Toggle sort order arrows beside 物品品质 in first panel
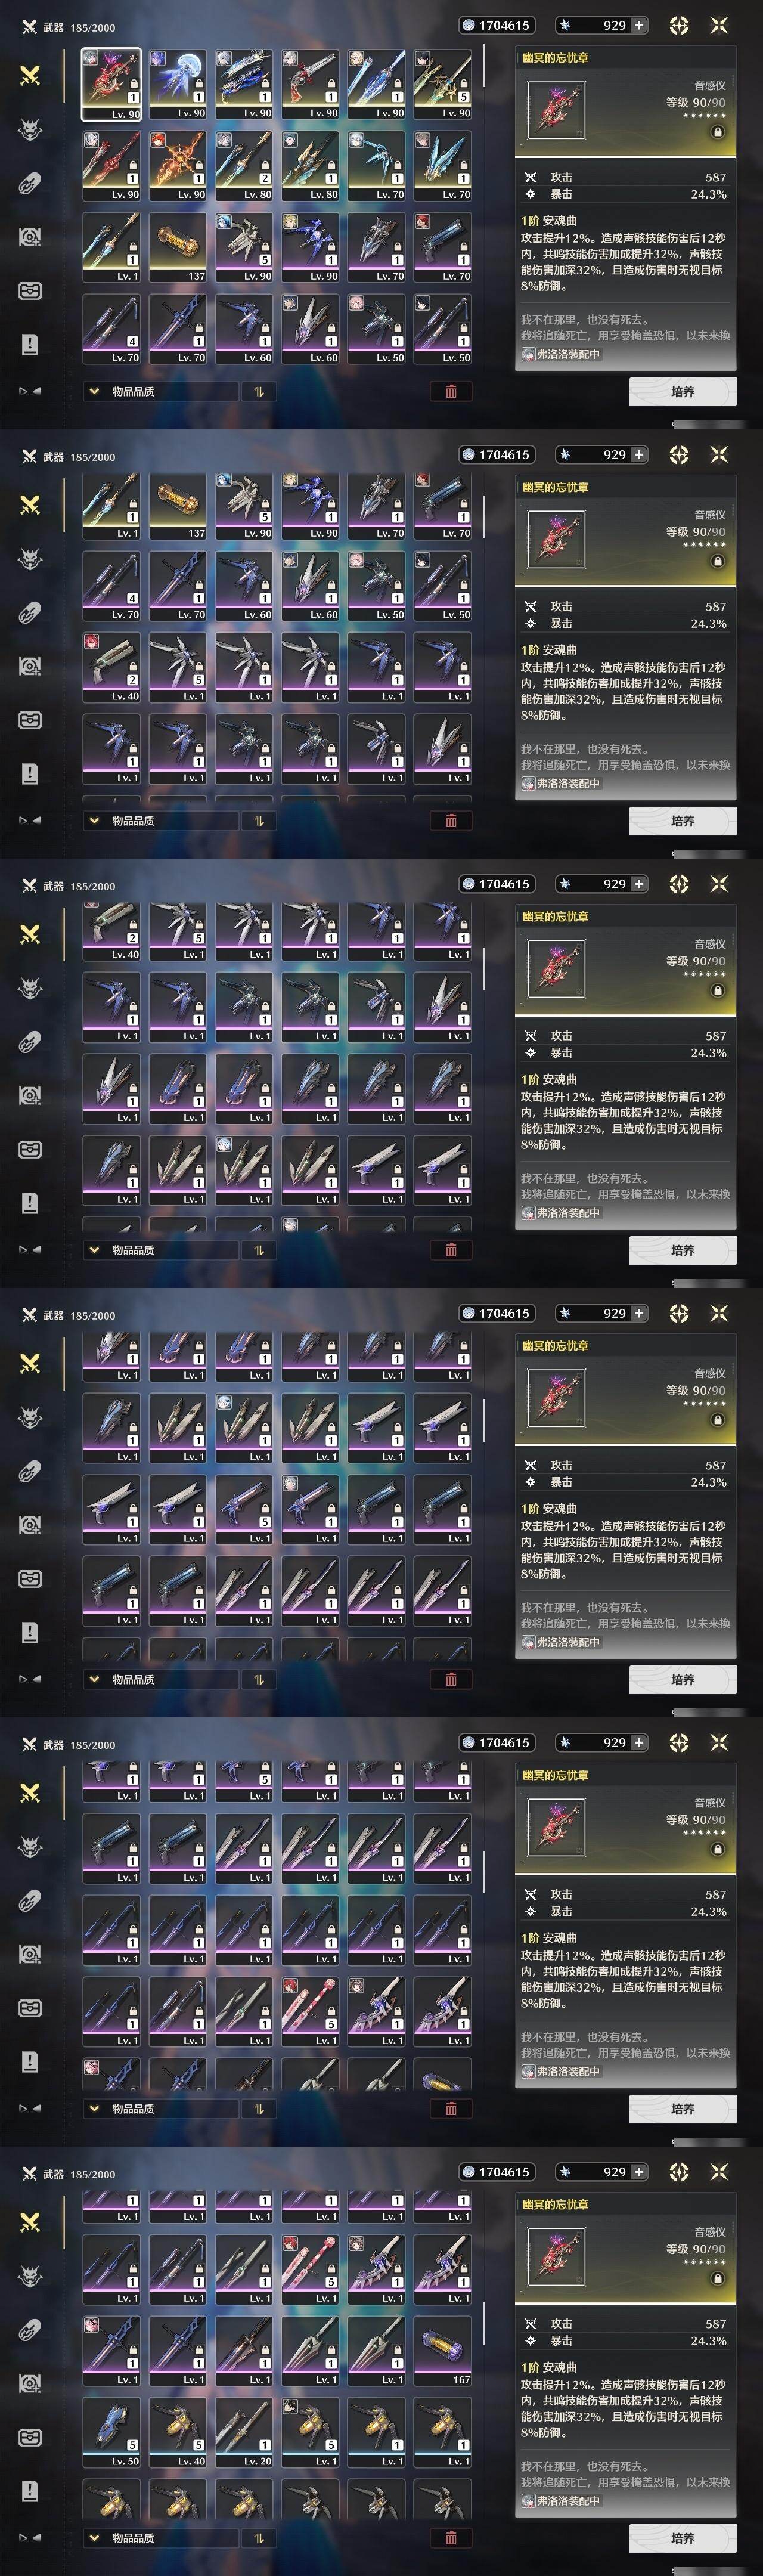Screen dimensions: 763x2576 coord(259,391)
